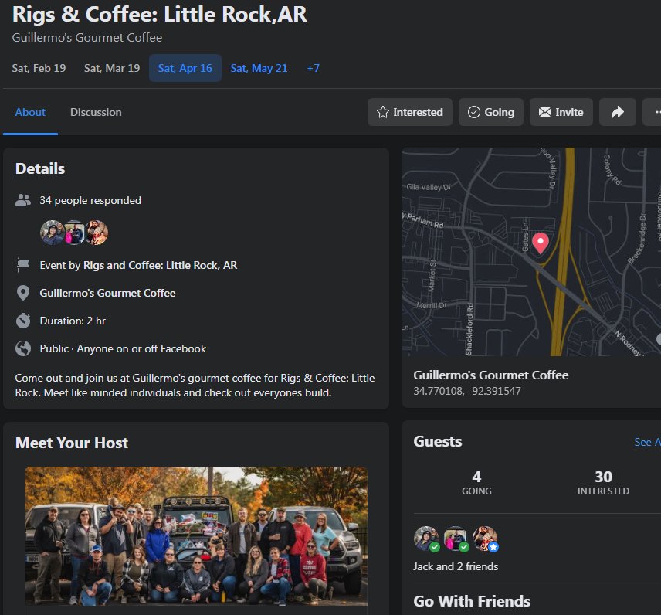The image size is (661, 615).
Task: Click the Duration: 2 hr text
Action: (73, 321)
